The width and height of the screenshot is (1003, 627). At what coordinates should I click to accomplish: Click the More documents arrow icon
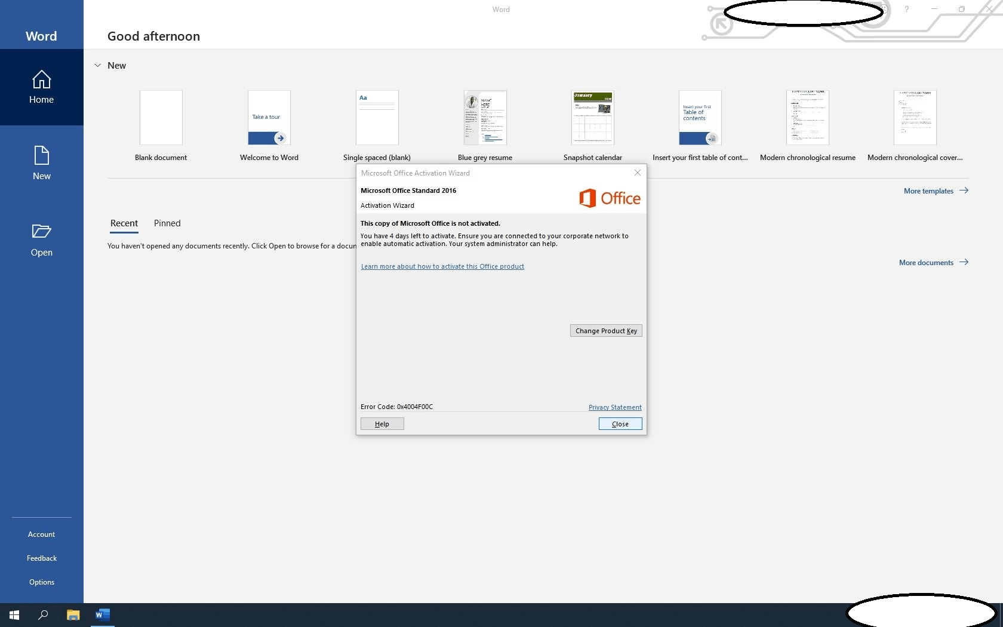(964, 262)
